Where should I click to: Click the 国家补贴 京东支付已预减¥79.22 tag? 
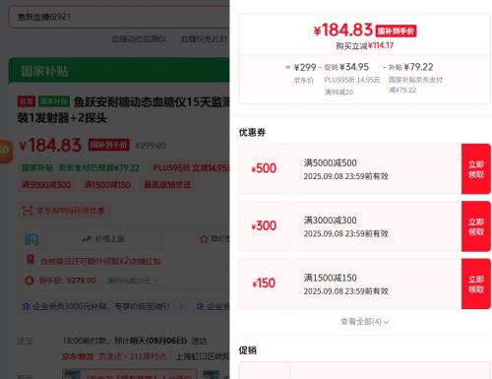(x=81, y=168)
